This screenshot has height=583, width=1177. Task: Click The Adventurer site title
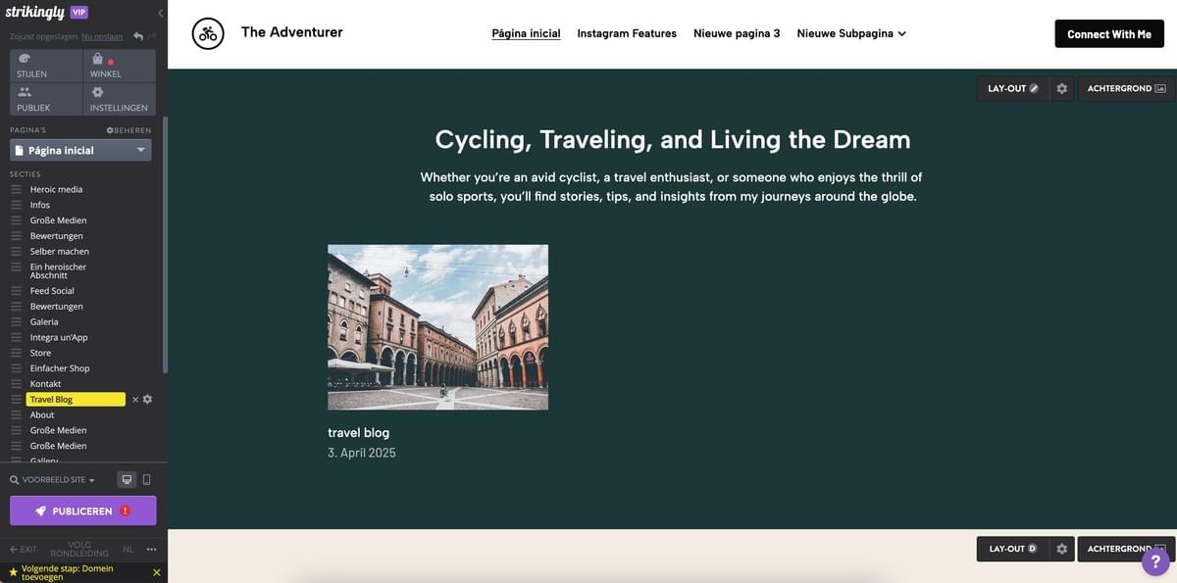coord(292,32)
